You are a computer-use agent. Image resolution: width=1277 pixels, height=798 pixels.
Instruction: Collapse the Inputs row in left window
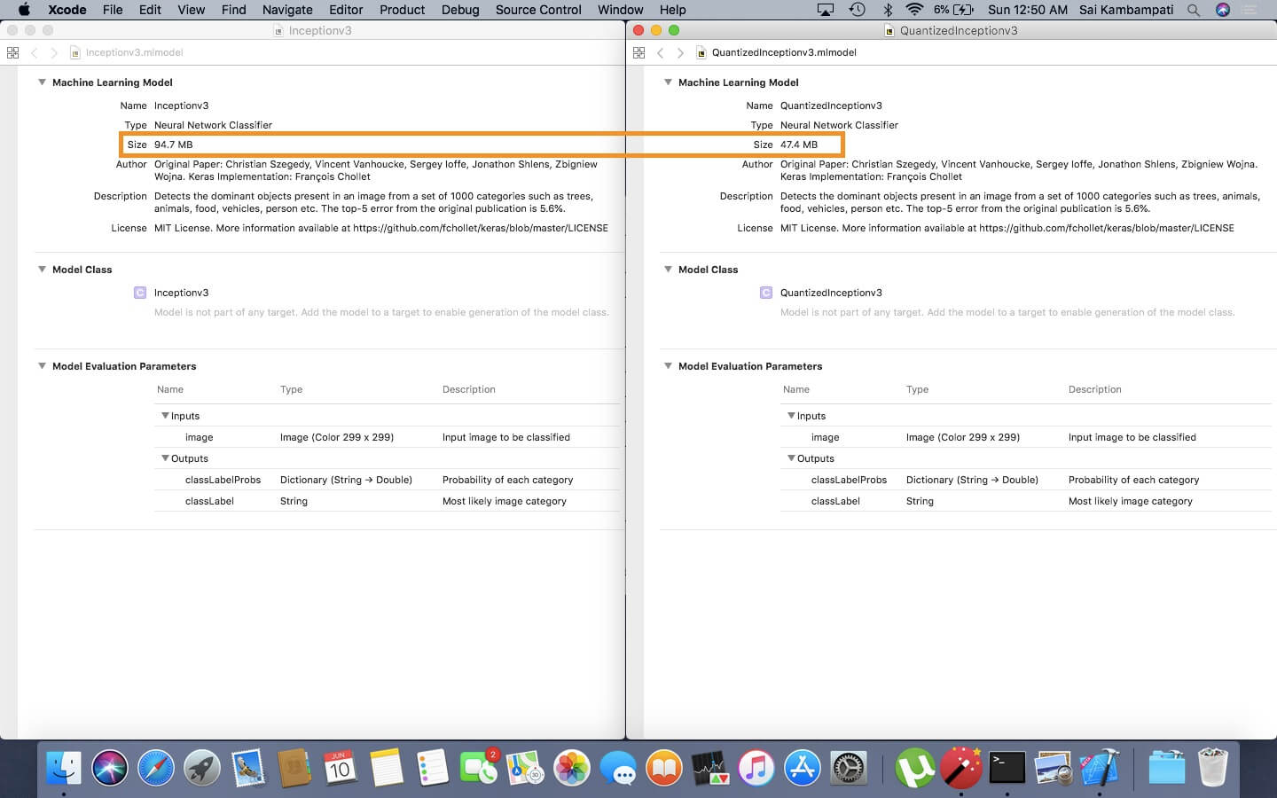[x=165, y=416]
